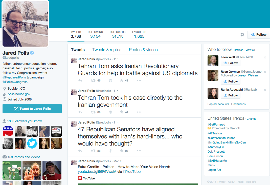Dismiss the Leon Wolf follow suggestion
Viewport: 270px width, 185px height.
[265, 57]
